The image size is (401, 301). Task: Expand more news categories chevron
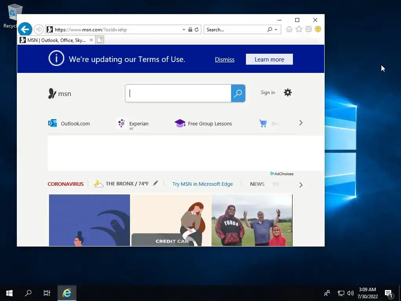click(301, 185)
